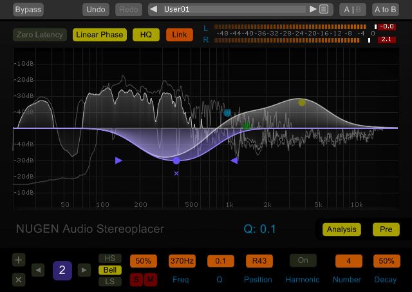Viewport: 412px width, 292px height.
Task: Select the LS filter type
Action: pyautogui.click(x=109, y=281)
